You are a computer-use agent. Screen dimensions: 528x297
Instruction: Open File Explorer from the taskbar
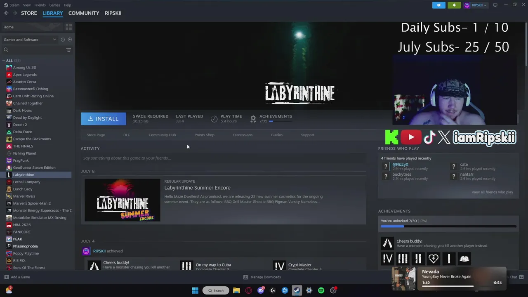[236, 290]
